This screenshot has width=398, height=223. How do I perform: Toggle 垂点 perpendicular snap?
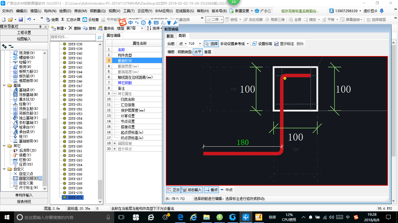[211, 190]
